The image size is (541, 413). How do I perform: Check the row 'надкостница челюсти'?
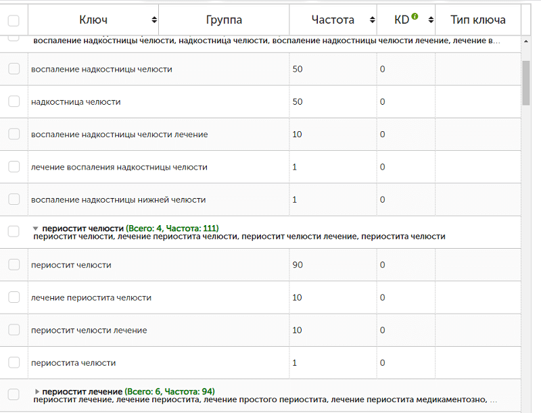tap(14, 101)
